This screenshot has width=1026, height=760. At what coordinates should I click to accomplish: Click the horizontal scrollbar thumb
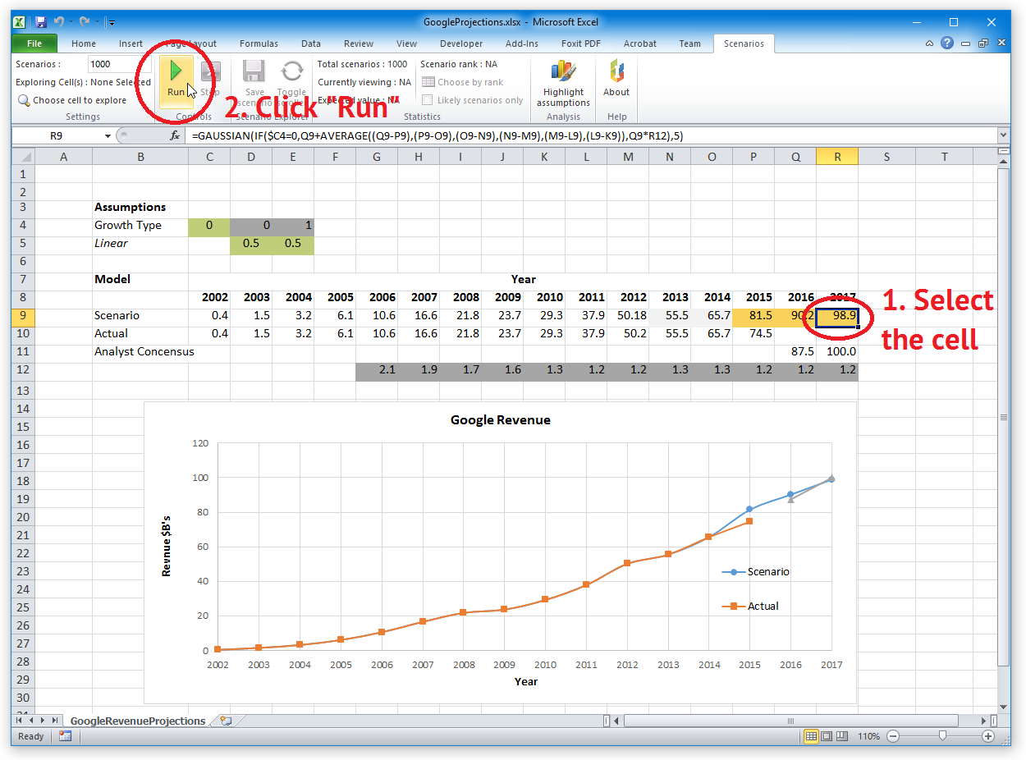click(791, 721)
